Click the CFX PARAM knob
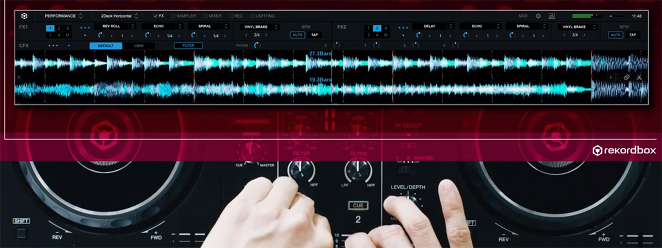The image size is (662, 248). coord(257,46)
